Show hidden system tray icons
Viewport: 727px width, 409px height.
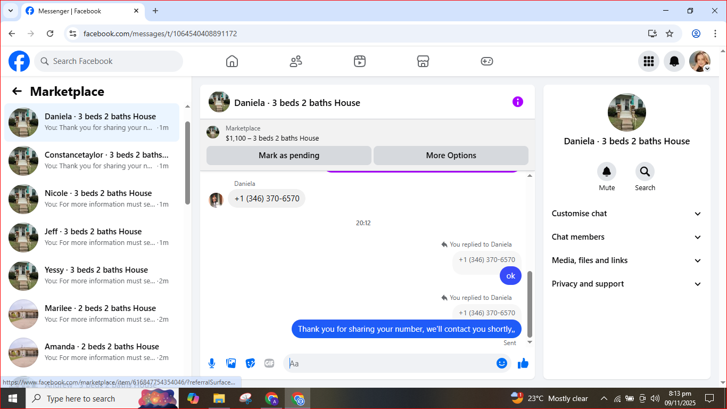click(x=604, y=398)
